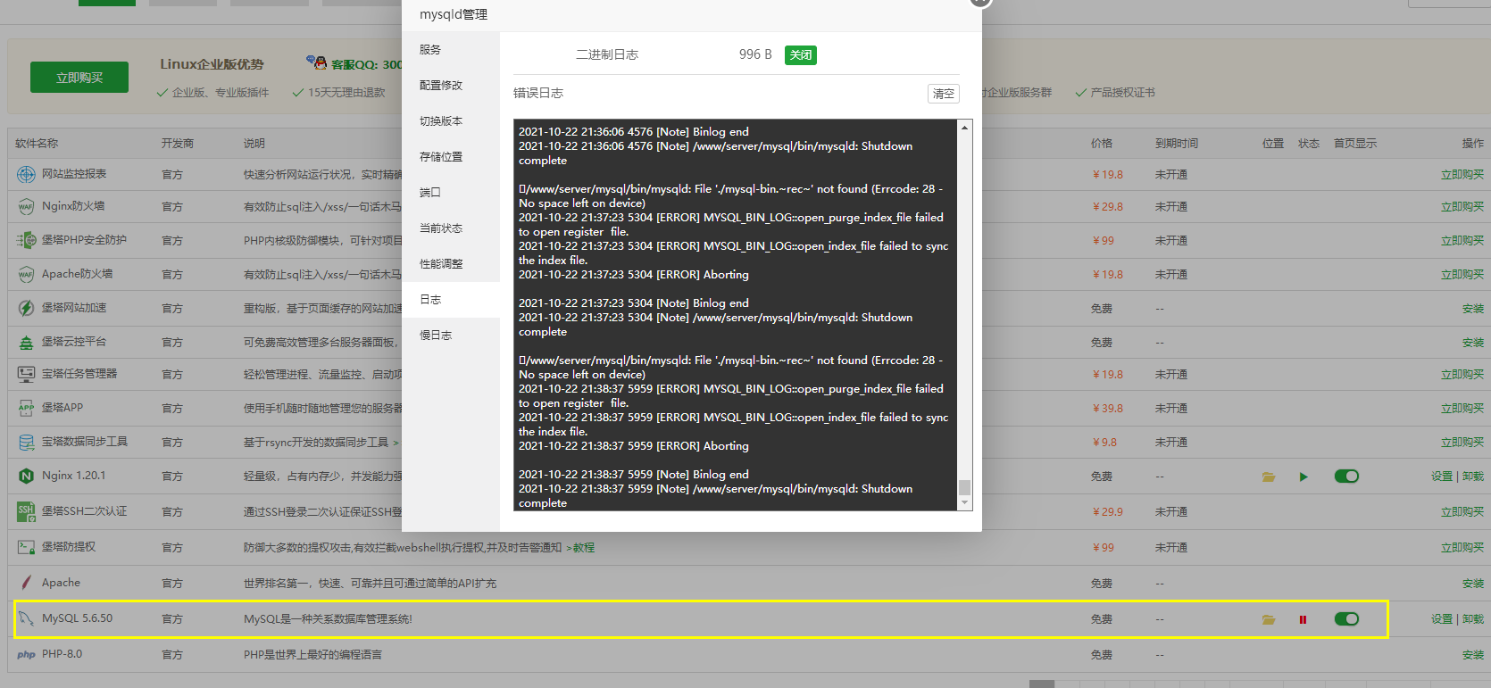Click 立即购买 link for 宝塔数据同步工具

(1462, 443)
